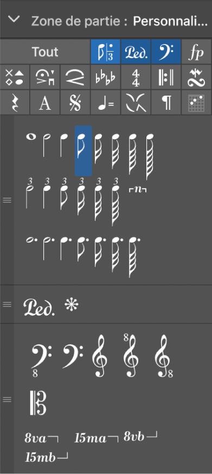Viewport: 212px width, 474px height.
Task: Click the Tout button
Action: click(x=45, y=52)
